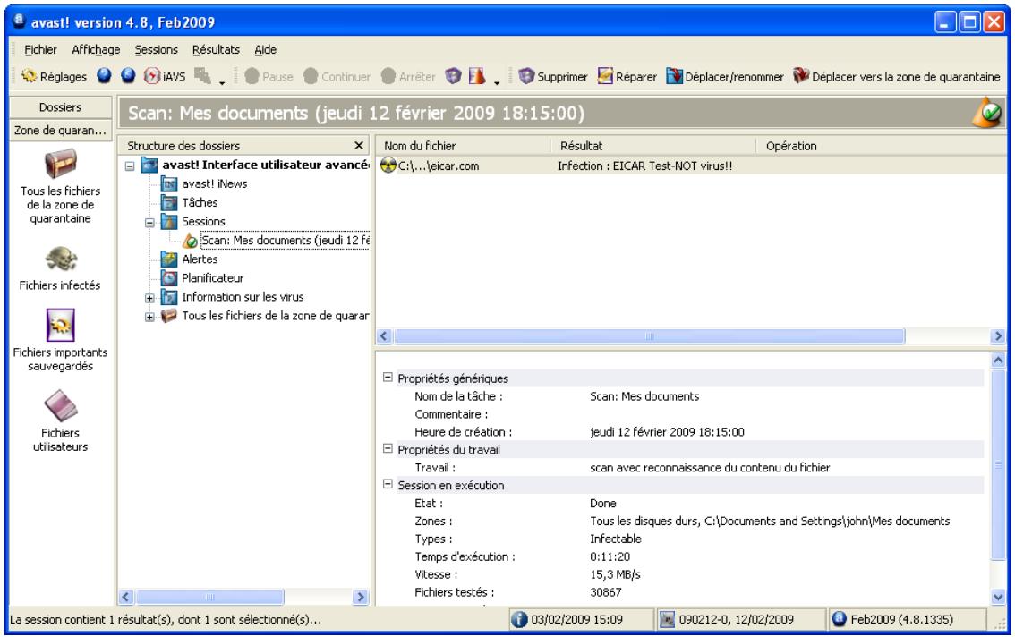Viewport: 1015px width, 637px height.
Task: Open dropdown arrow beside the orange F icon
Action: tap(497, 82)
